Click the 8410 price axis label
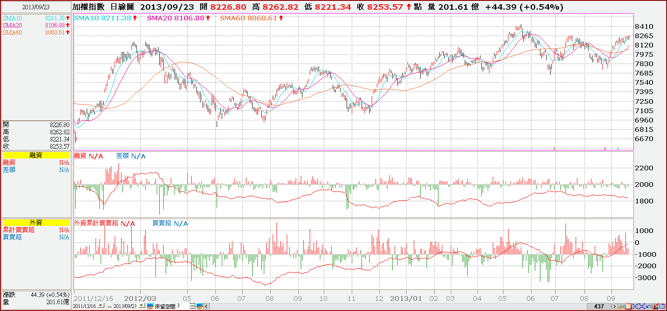 (644, 26)
